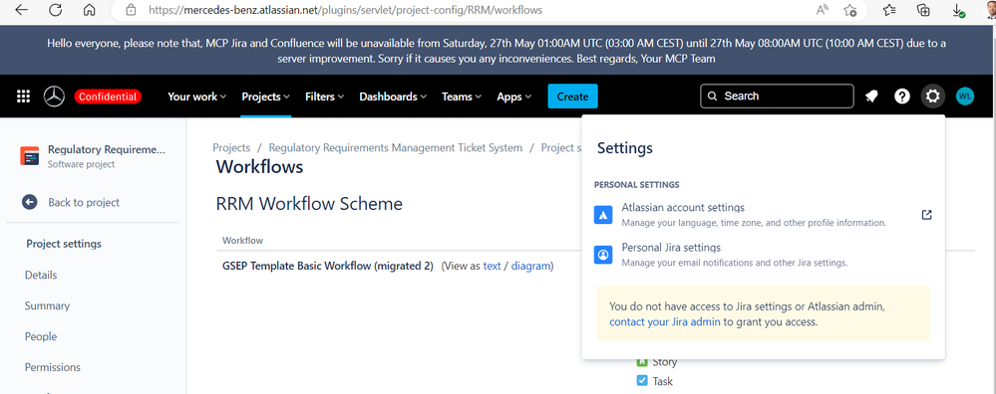
Task: Open the help question mark icon
Action: pyautogui.click(x=902, y=97)
